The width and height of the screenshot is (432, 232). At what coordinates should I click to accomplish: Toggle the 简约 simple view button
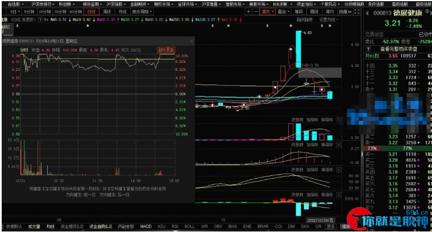tap(330, 11)
